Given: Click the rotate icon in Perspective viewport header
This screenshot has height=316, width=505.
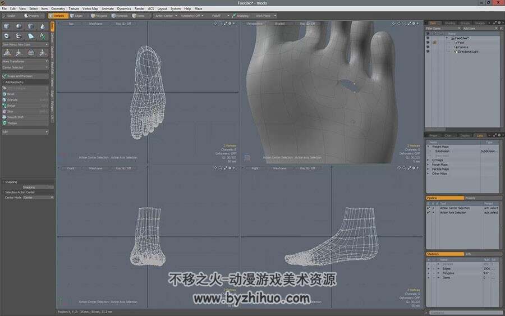Looking at the screenshot, I should coord(399,24).
